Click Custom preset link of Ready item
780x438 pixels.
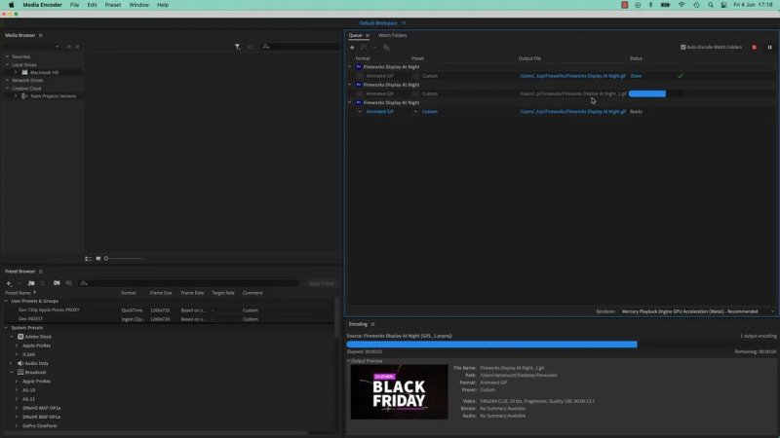pos(430,112)
